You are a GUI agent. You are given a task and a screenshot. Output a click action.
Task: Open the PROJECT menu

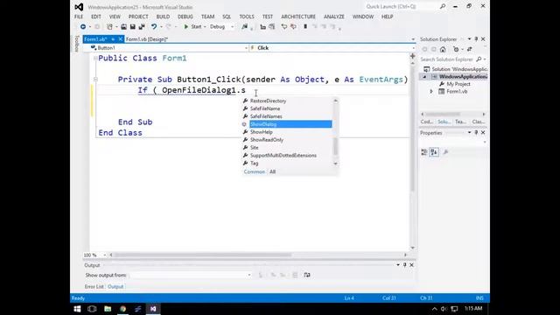pos(138,17)
